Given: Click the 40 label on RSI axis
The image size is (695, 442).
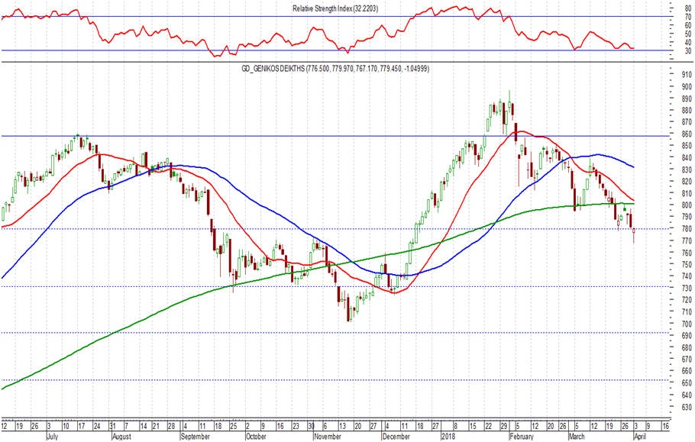Looking at the screenshot, I should pos(688,42).
